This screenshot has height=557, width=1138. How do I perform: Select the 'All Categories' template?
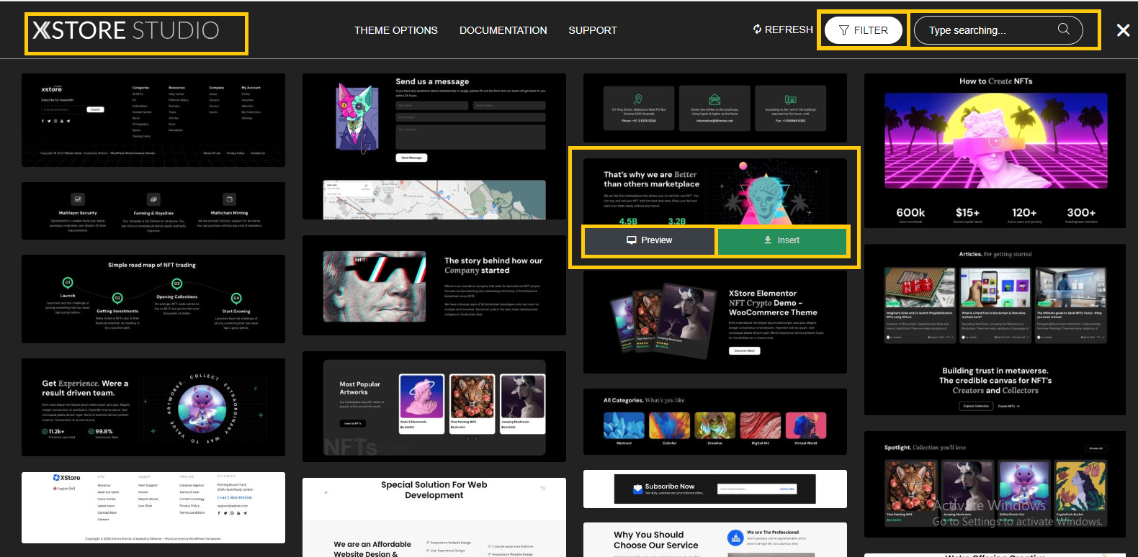pos(715,422)
